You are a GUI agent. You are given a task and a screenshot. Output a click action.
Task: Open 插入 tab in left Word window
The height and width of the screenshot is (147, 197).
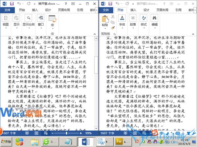(35, 10)
